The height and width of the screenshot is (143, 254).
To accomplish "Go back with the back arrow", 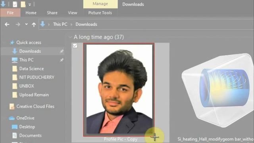I will click(x=7, y=25).
